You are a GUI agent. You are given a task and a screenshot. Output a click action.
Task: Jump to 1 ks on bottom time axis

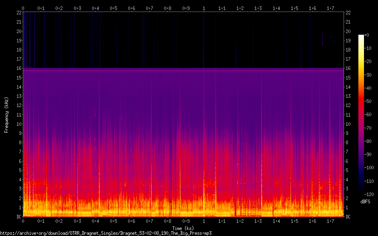tap(204, 221)
